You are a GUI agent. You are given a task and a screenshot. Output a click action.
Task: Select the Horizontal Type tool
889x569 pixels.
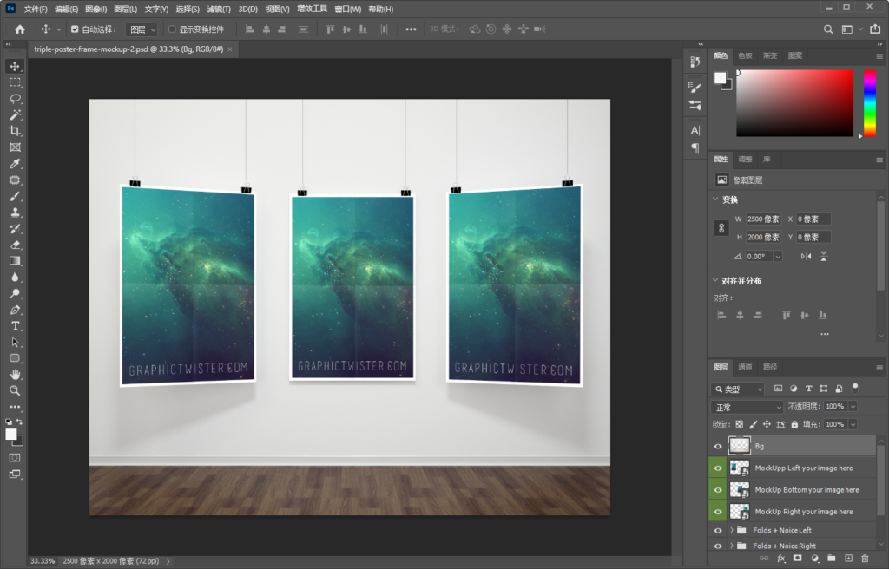pyautogui.click(x=15, y=326)
